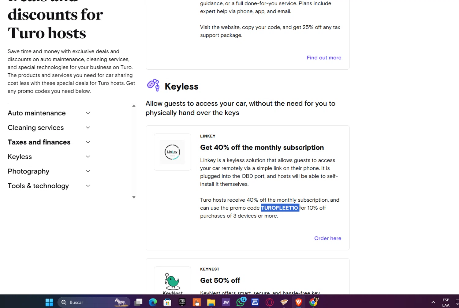This screenshot has height=308, width=459.
Task: Click the sidebar scroll up arrow
Action: [x=134, y=106]
